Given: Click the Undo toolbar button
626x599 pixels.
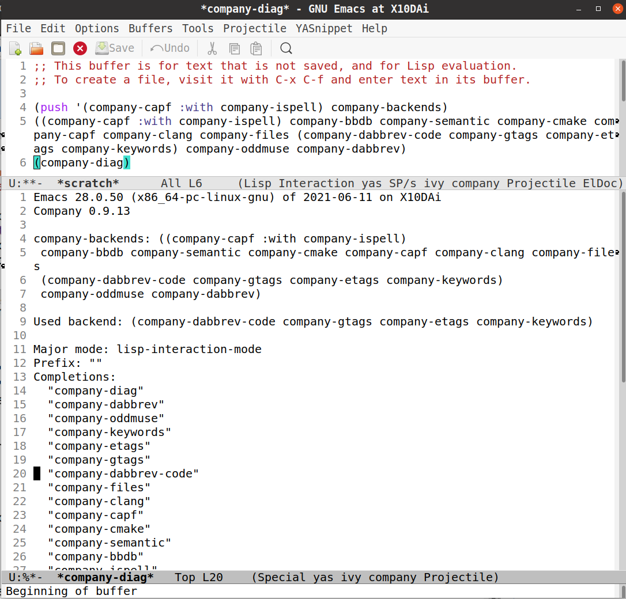Looking at the screenshot, I should pyautogui.click(x=169, y=48).
